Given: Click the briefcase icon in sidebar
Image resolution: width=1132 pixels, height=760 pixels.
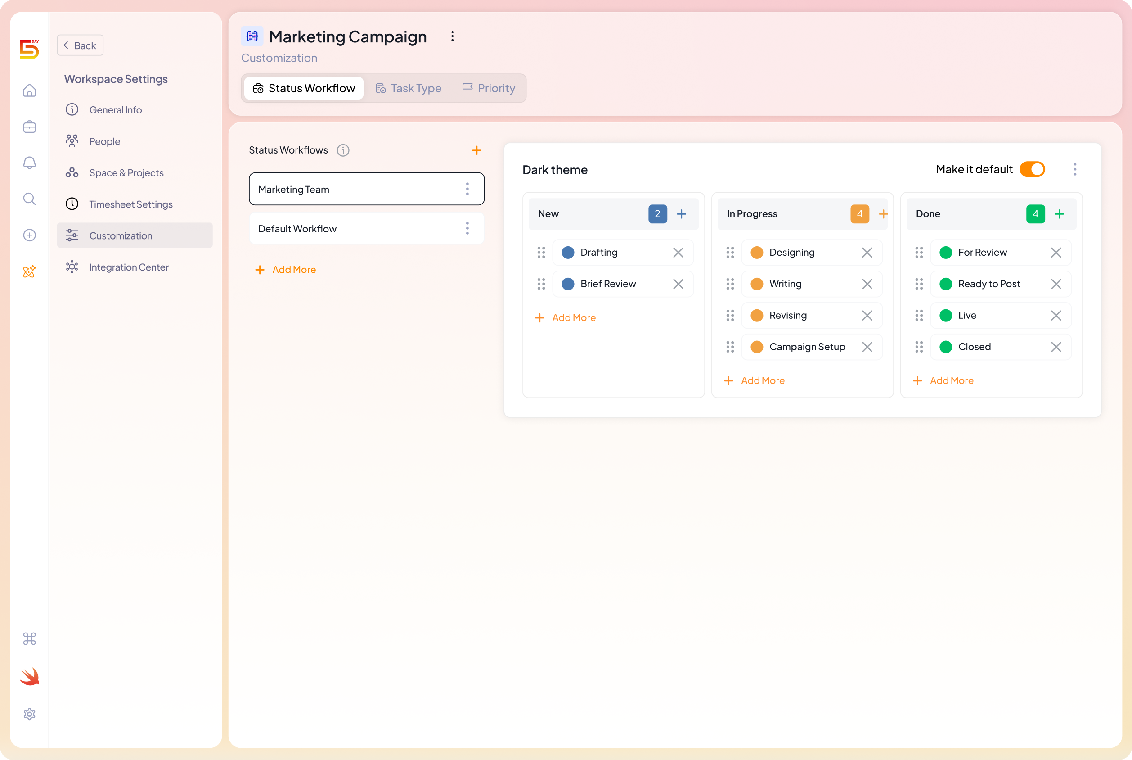Looking at the screenshot, I should 30,127.
